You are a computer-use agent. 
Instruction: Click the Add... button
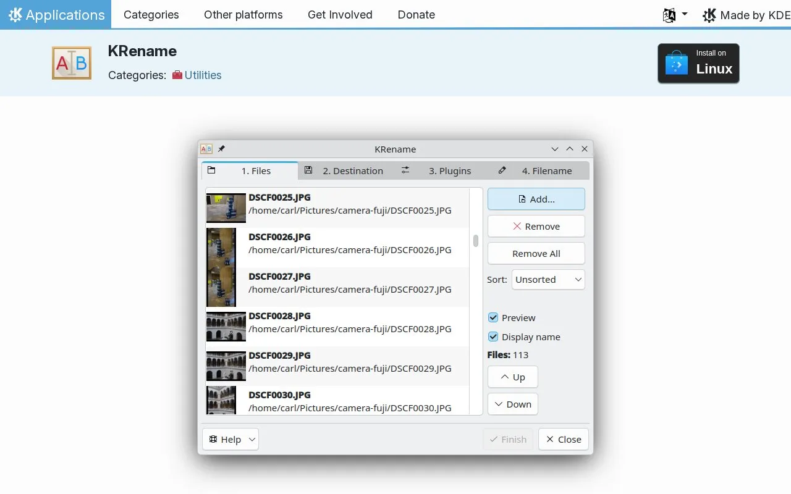tap(536, 199)
